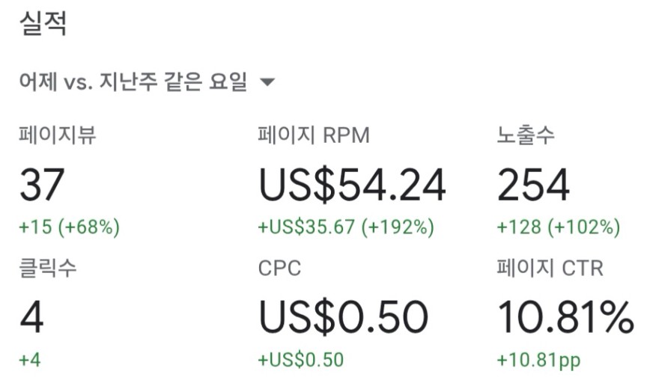Click the +128 (+102%) impressions change
This screenshot has height=386, width=647.
coord(559,227)
